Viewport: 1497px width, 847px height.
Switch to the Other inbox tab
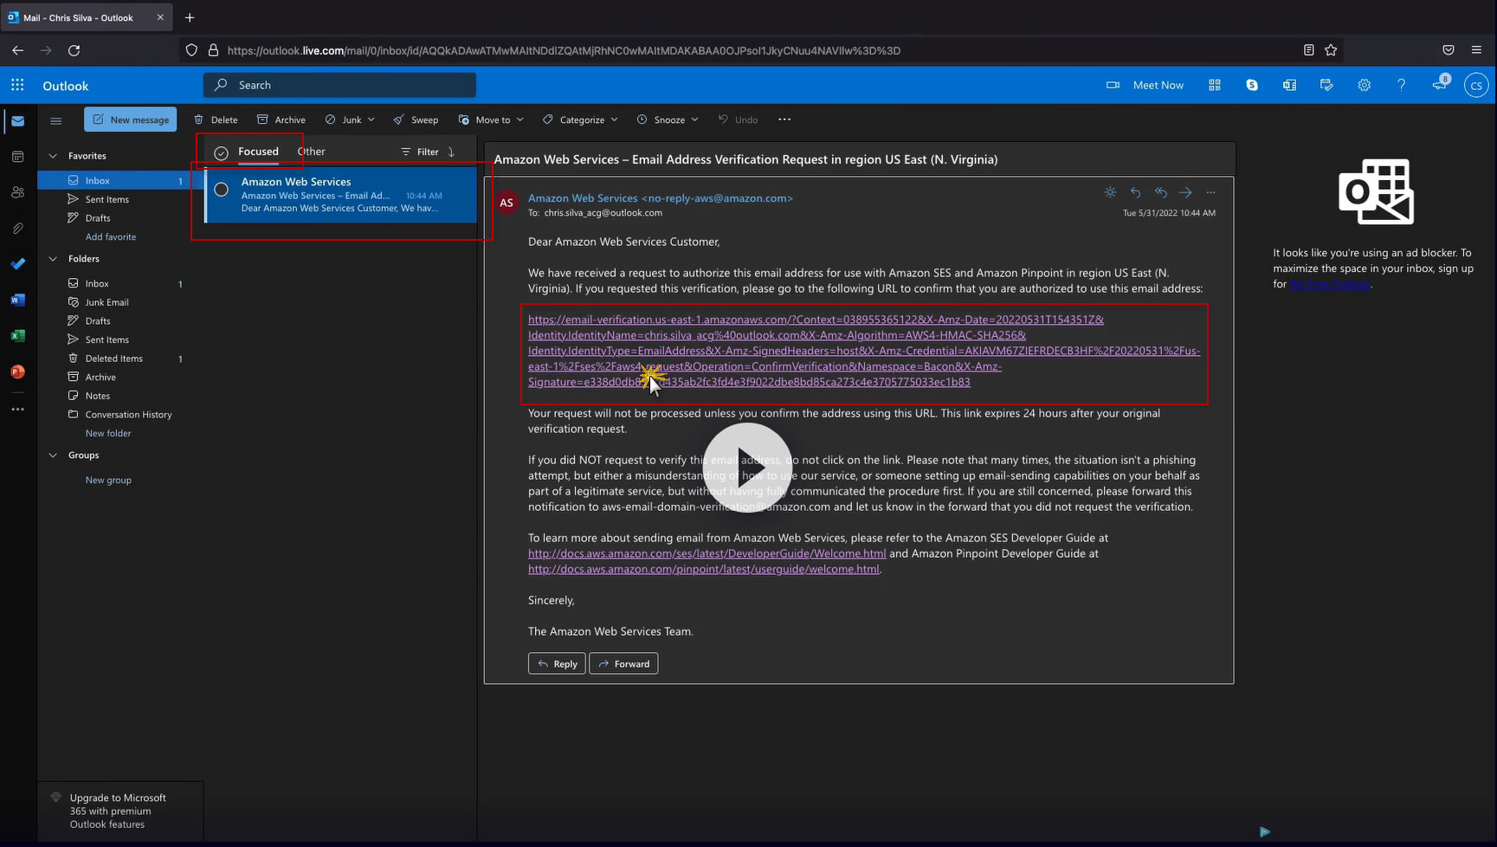(x=311, y=152)
